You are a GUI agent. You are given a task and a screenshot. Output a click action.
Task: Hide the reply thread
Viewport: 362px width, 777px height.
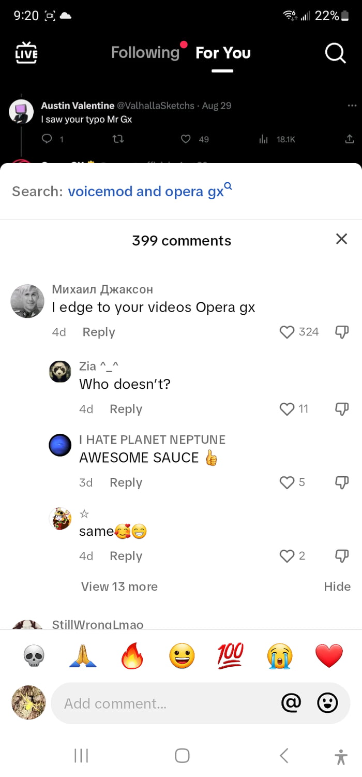coord(337,587)
